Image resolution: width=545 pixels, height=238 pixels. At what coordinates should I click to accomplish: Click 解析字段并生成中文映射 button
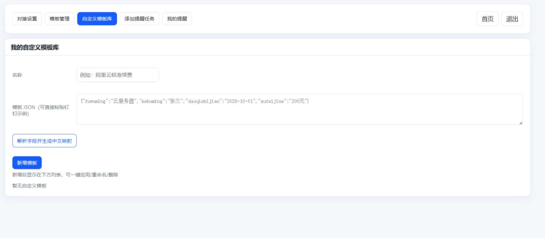[x=45, y=141]
